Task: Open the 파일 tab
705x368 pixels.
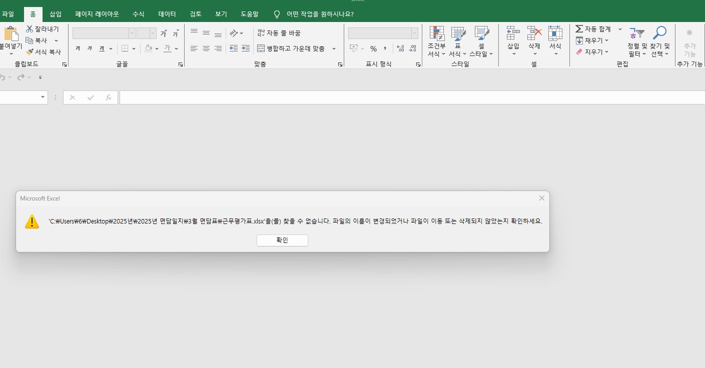Action: tap(9, 14)
